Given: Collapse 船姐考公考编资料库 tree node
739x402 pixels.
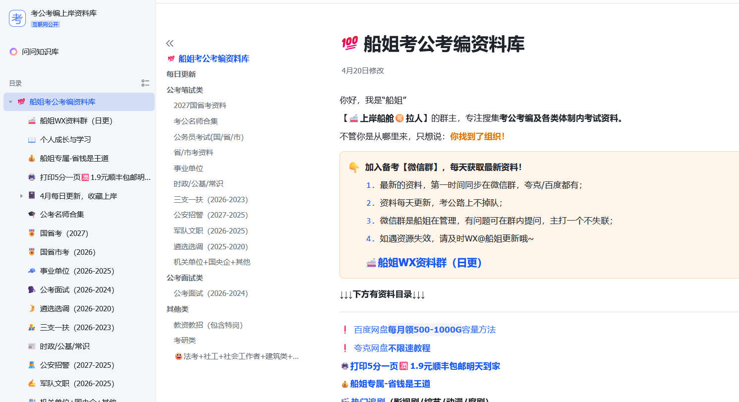Looking at the screenshot, I should coord(10,102).
